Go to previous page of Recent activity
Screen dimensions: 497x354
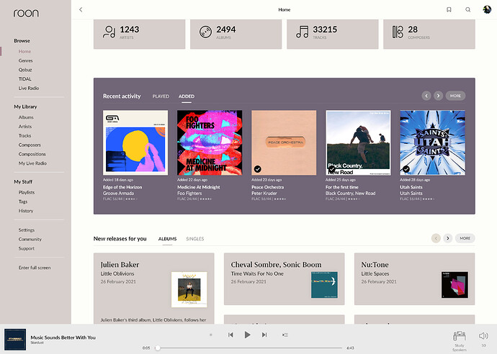(426, 96)
